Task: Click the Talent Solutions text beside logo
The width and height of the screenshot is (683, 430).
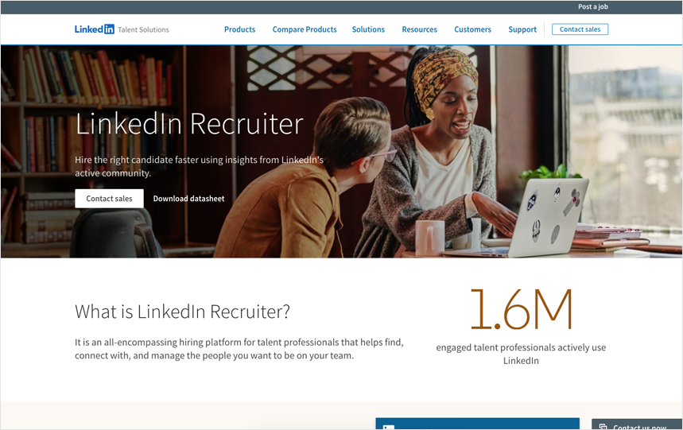Action: coord(143,29)
